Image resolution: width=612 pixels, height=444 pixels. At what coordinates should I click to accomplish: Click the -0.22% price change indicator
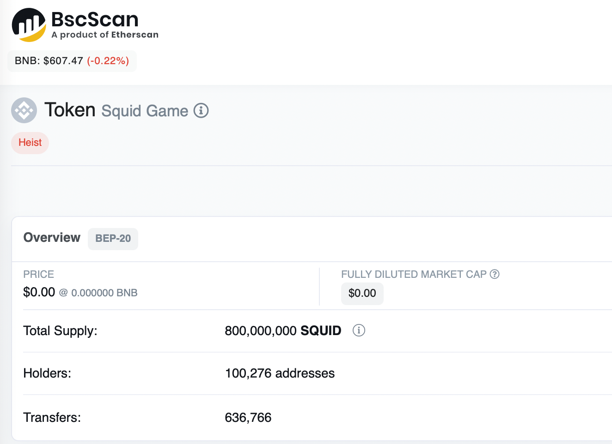pyautogui.click(x=108, y=60)
